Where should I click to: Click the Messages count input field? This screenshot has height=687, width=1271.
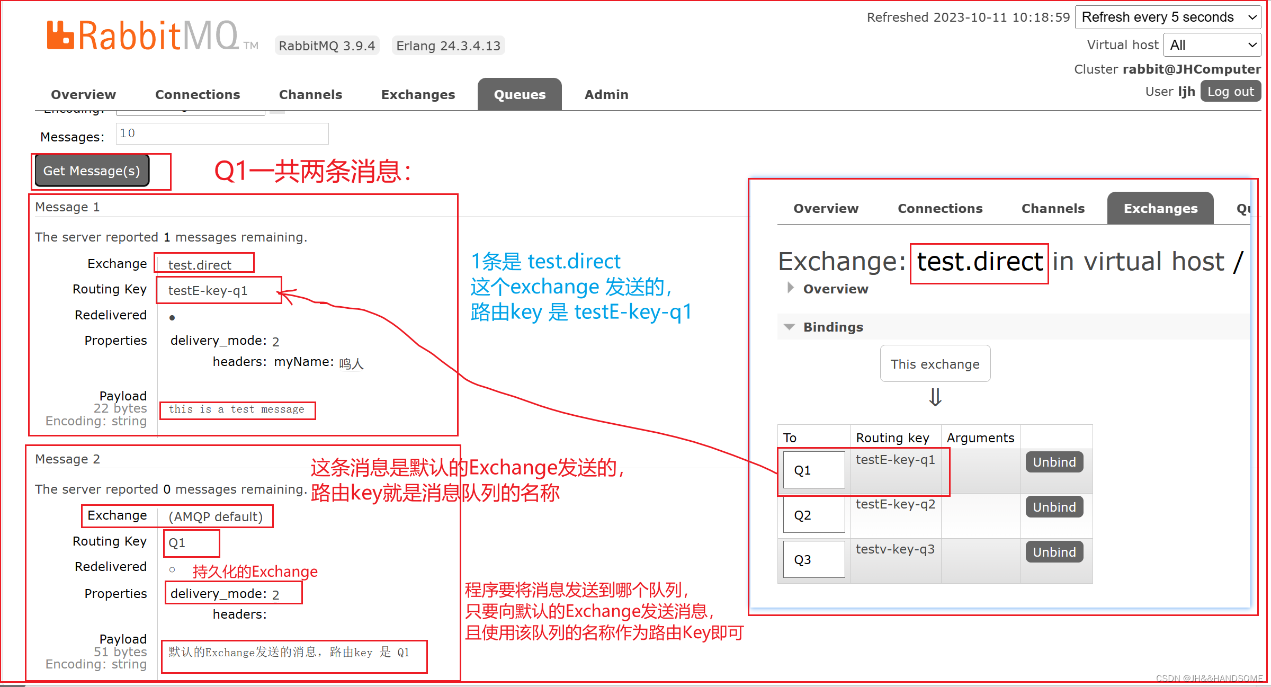click(222, 133)
